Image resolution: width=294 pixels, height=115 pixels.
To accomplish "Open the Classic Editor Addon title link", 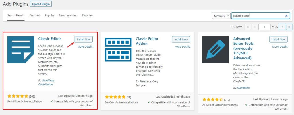I will (x=147, y=41).
